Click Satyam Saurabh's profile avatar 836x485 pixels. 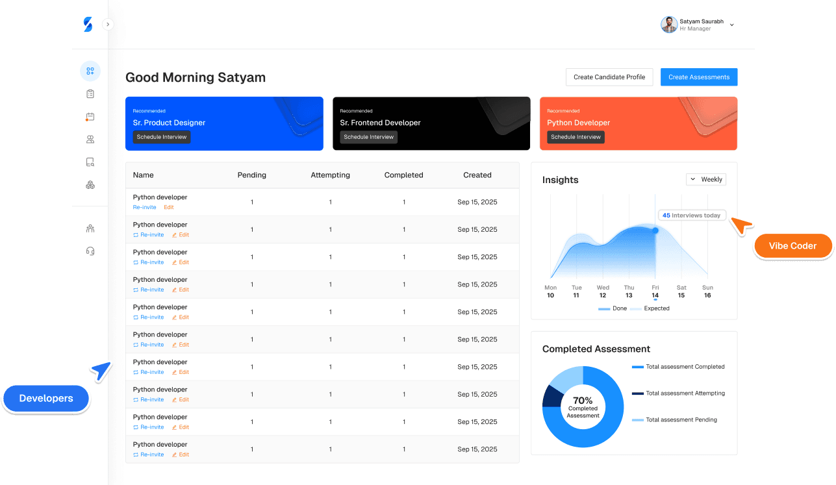[669, 24]
